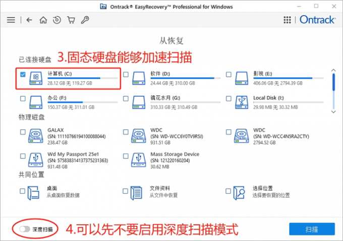Screen dimensions: 343x241
Task: Close the EasyRecovery window
Action: (334, 7)
